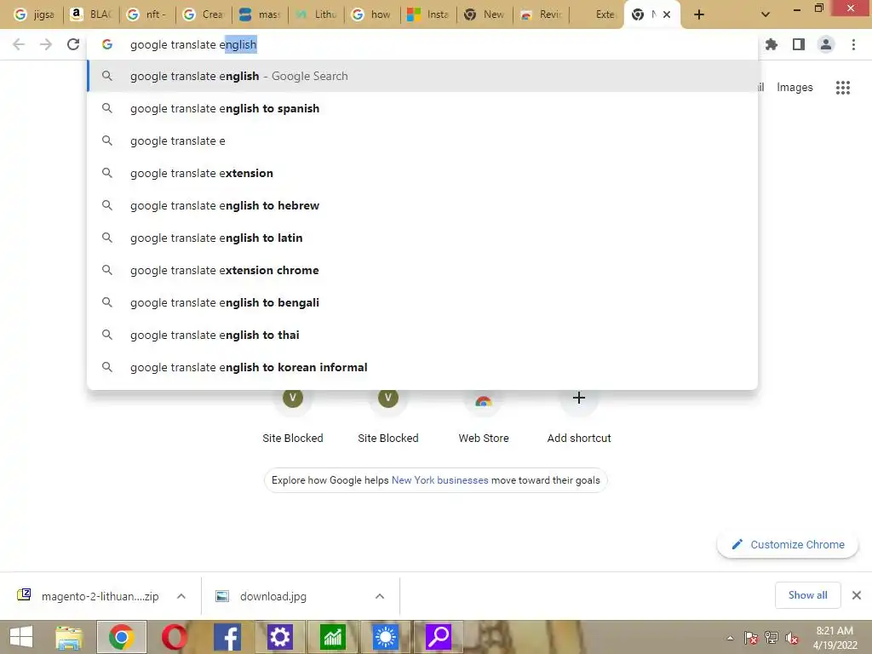Open Chrome's three-dot menu
This screenshot has height=654, width=872.
coord(853,44)
